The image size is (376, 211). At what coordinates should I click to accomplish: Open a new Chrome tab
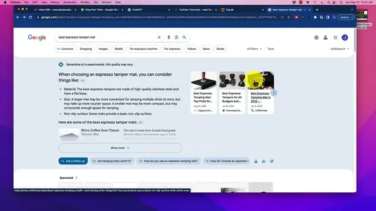317,10
